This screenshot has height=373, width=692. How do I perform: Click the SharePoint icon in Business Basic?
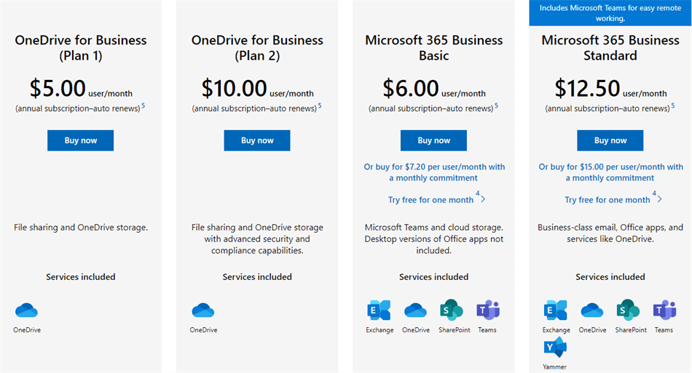click(x=451, y=310)
